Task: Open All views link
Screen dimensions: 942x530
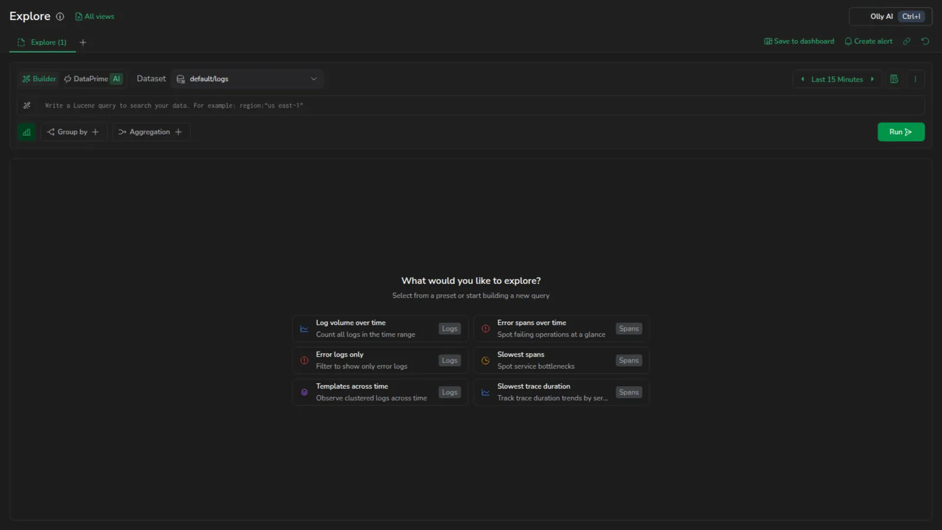Action: (x=95, y=16)
